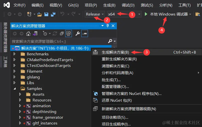Screen dimensions: 202x127
Task: Toggle the Preview Selected Items button
Action: pos(85,34)
